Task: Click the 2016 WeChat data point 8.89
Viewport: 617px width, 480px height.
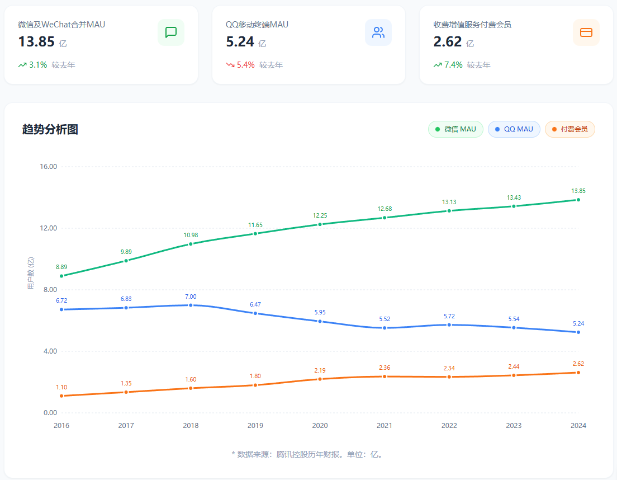Action: pos(61,276)
